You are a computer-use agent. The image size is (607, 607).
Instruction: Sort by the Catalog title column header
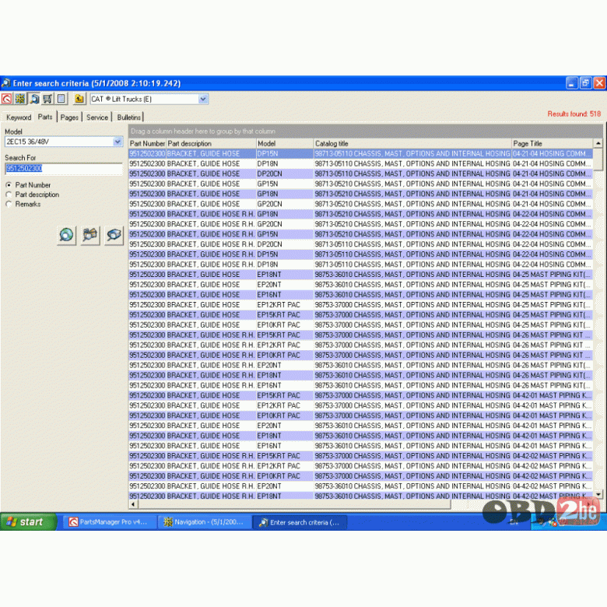tap(412, 144)
